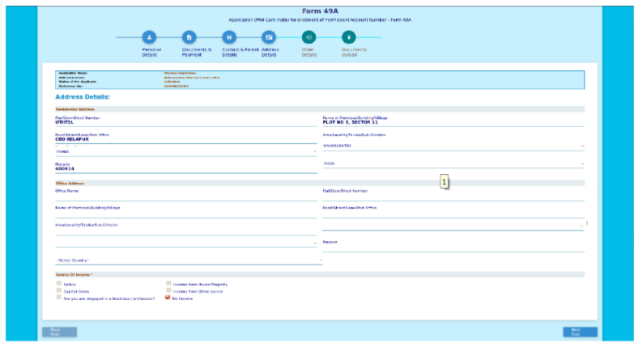Expand the empty dropdown under office Road/Street field
Image resolution: width=634 pixels, height=343 pixels.
click(x=453, y=225)
